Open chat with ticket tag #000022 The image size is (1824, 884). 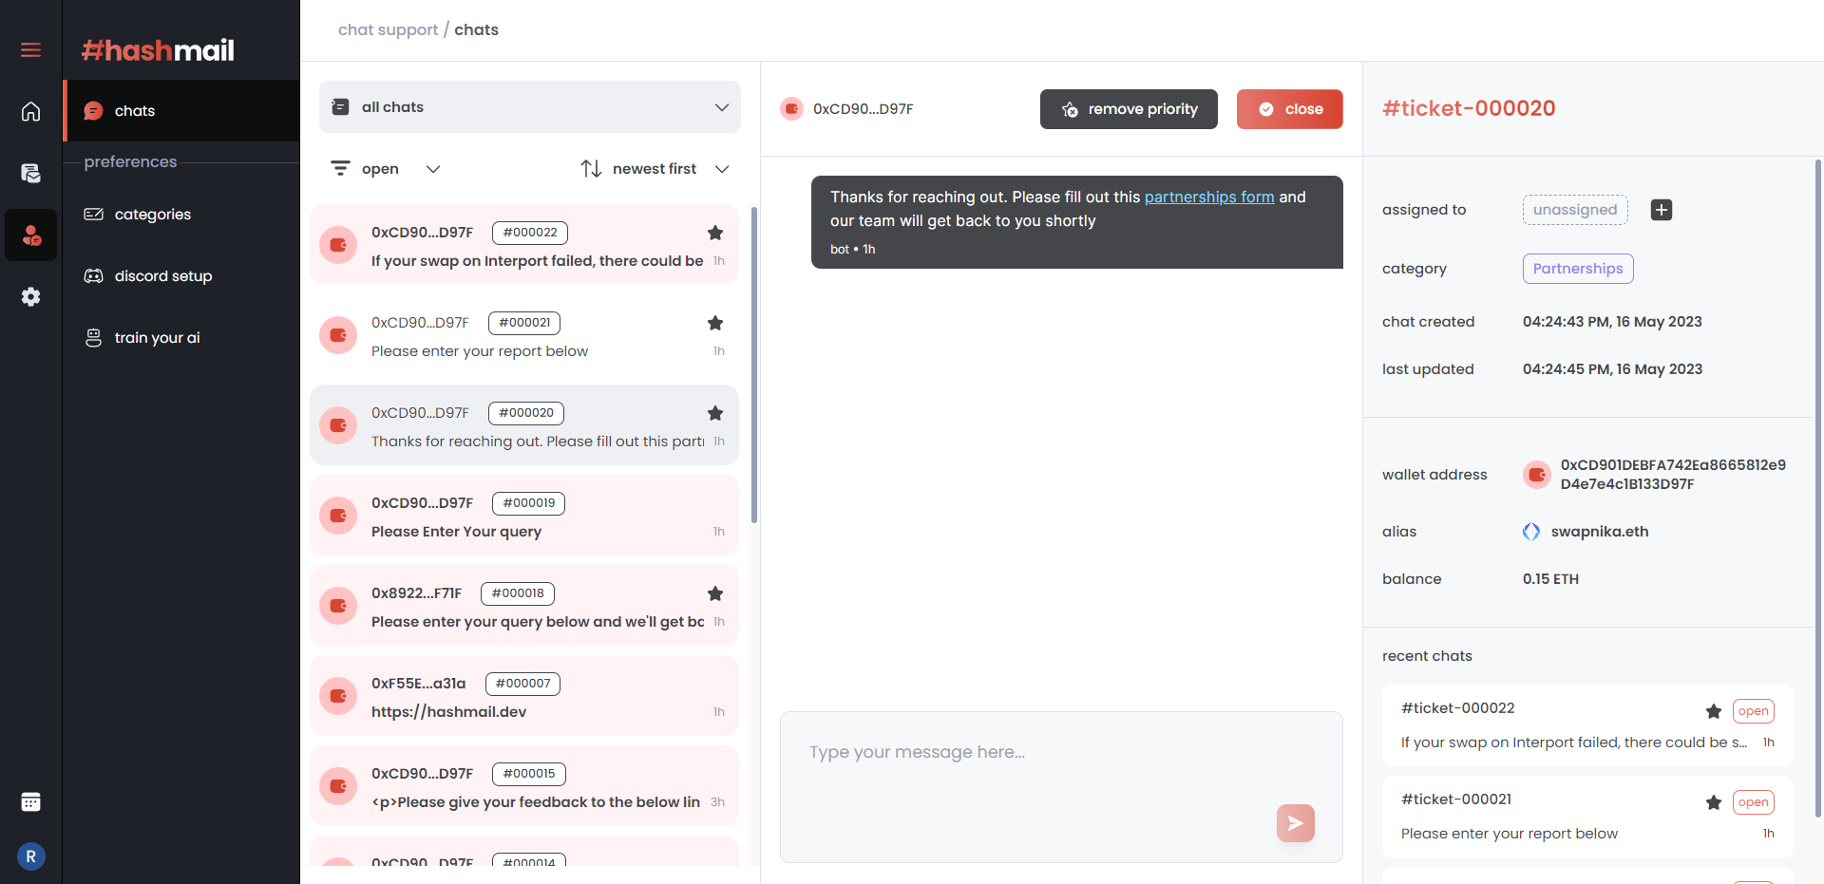pos(524,245)
